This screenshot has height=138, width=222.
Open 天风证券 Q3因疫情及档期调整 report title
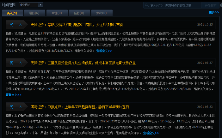coord(77,25)
